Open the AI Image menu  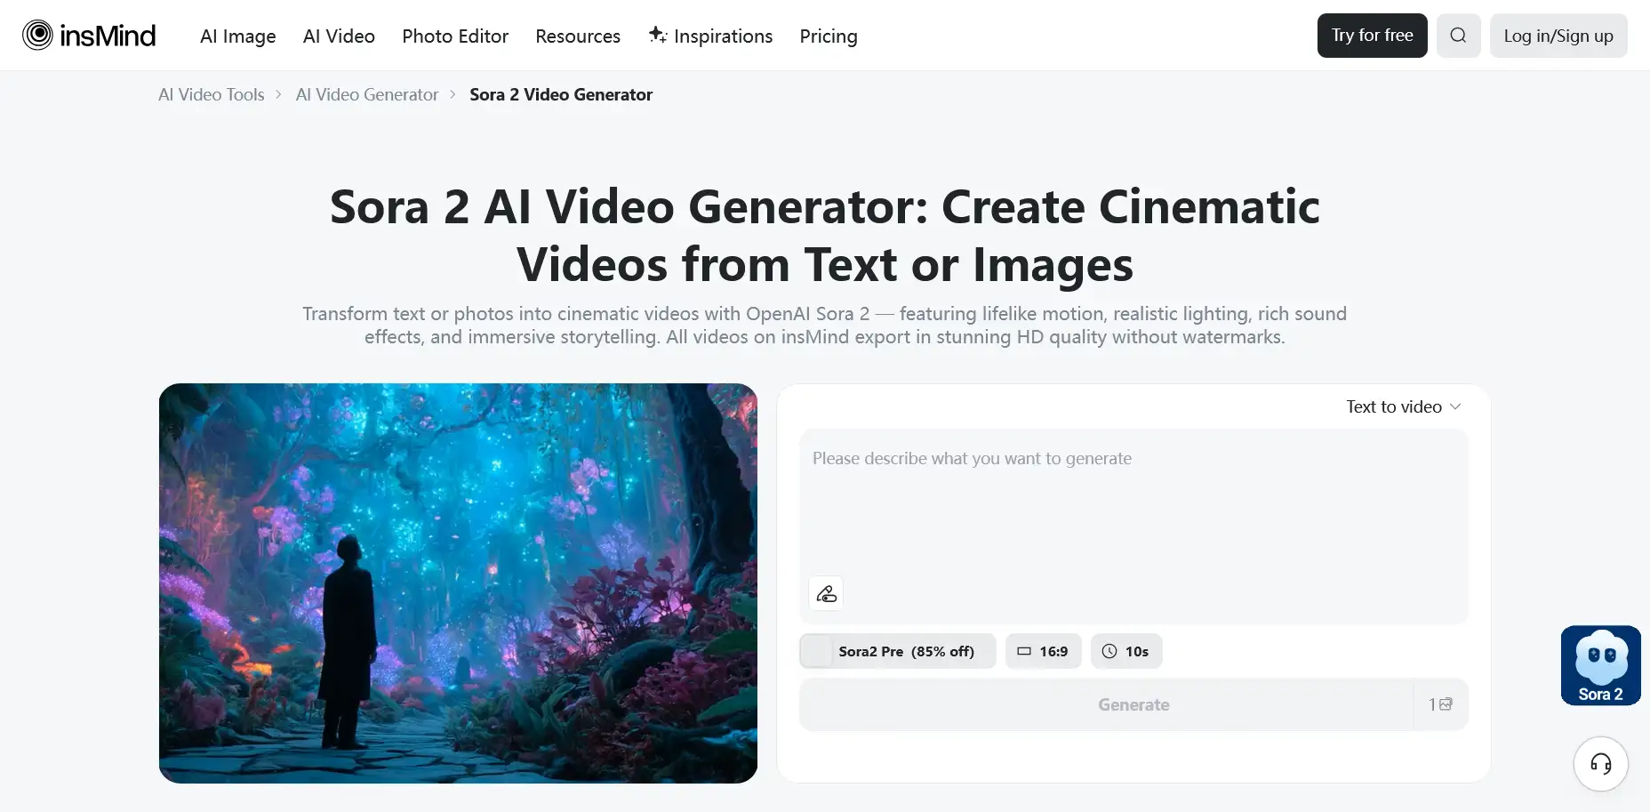[237, 36]
